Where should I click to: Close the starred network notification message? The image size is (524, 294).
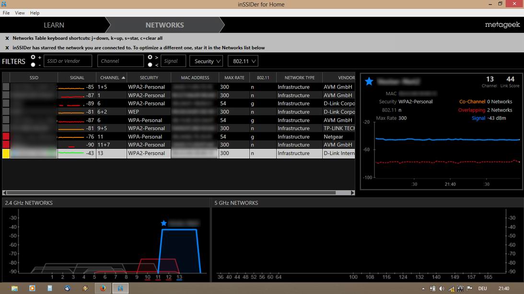coord(7,48)
